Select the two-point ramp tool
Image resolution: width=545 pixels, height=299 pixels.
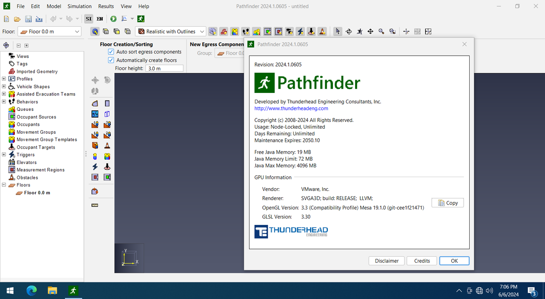tap(107, 135)
